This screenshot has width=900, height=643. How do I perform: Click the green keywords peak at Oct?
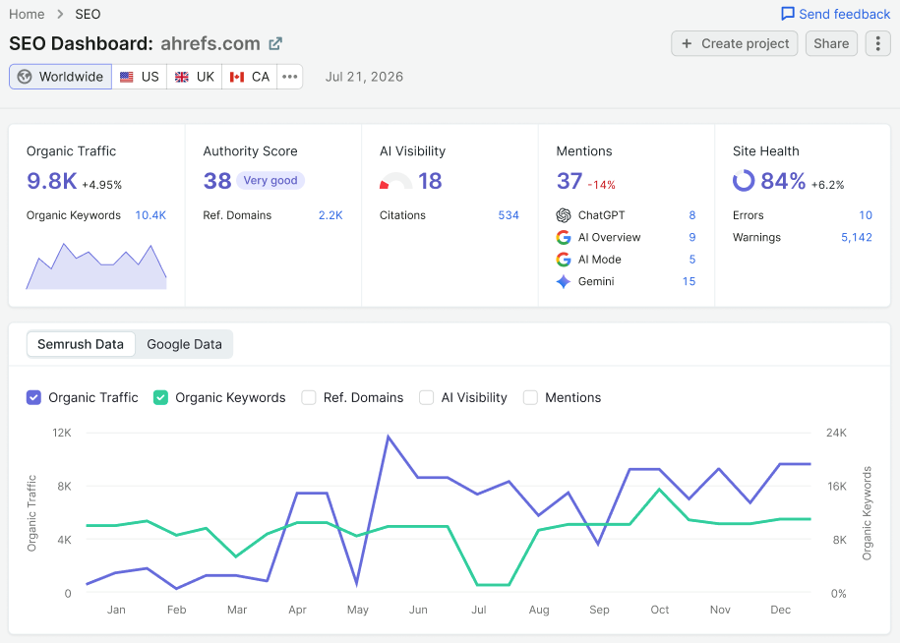(x=659, y=490)
